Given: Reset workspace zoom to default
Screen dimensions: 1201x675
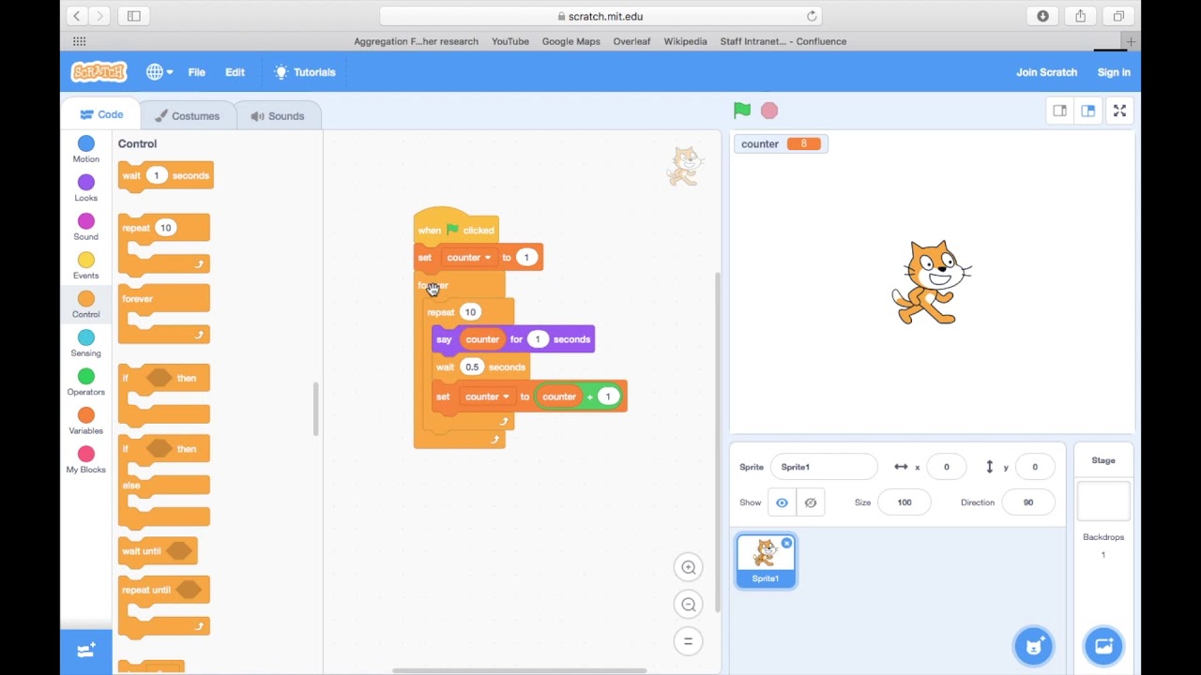Looking at the screenshot, I should (689, 641).
